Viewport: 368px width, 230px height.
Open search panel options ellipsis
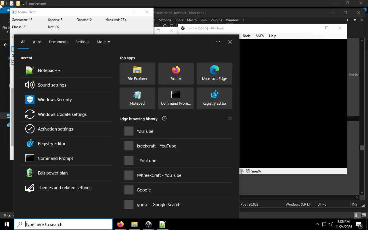(218, 42)
